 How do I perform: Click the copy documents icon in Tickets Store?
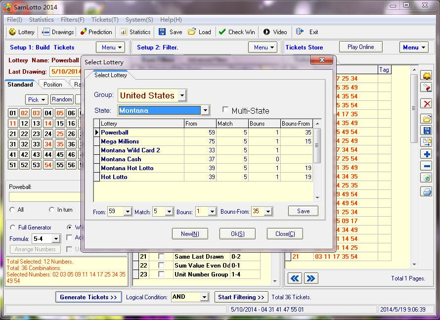click(x=426, y=142)
